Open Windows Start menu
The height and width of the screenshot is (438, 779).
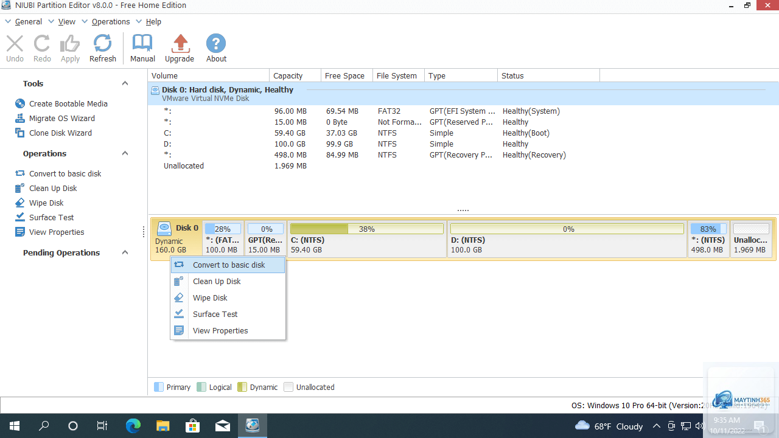coord(15,426)
